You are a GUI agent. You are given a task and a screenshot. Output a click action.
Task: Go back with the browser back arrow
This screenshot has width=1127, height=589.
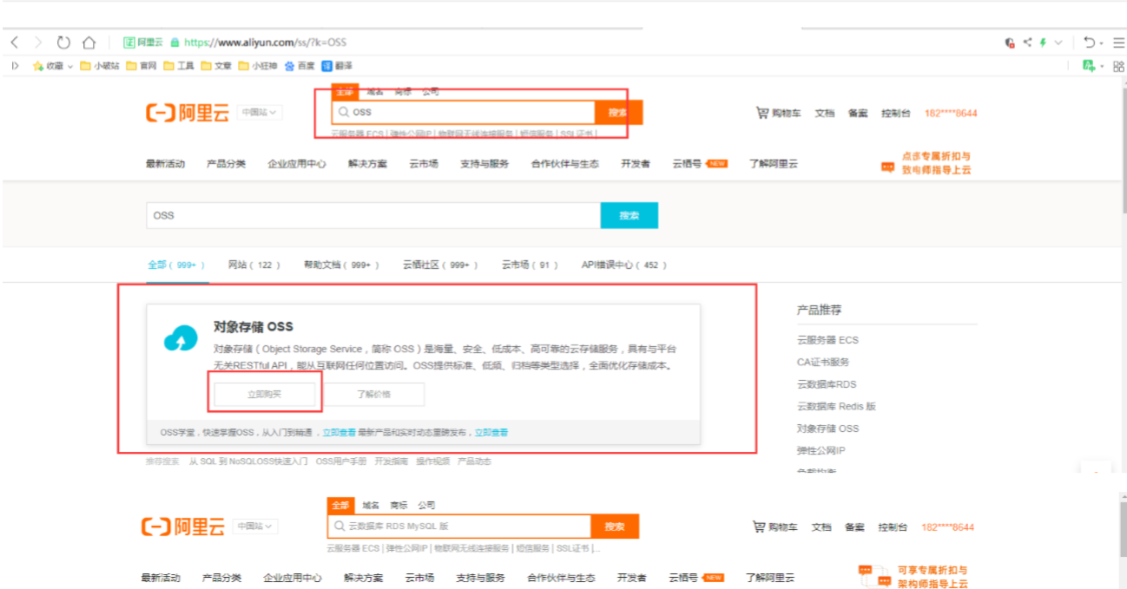15,42
